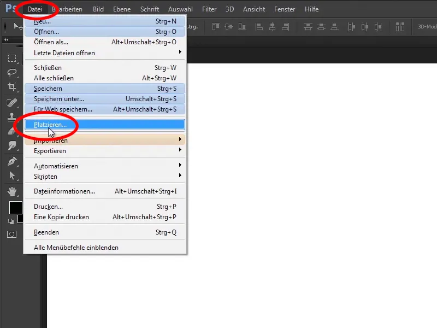Open the 3D menu

click(229, 9)
